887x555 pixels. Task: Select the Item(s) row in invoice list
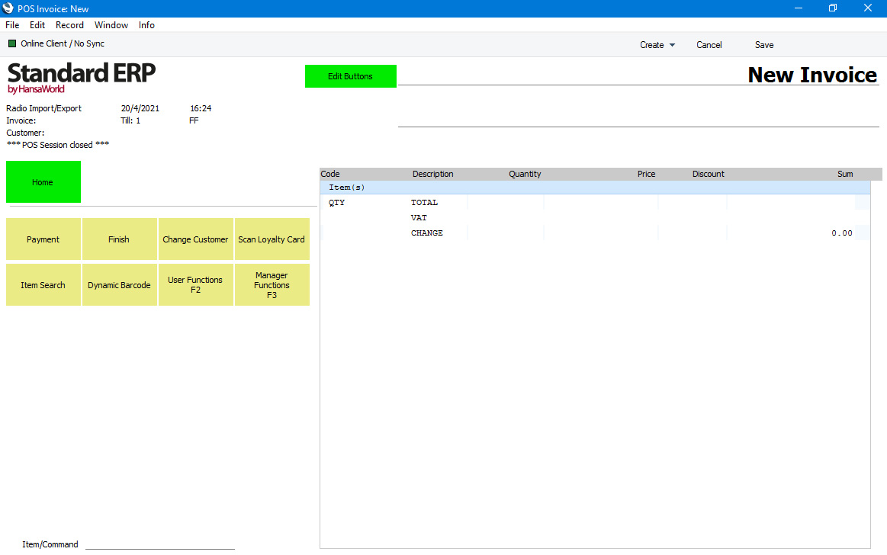pyautogui.click(x=595, y=187)
